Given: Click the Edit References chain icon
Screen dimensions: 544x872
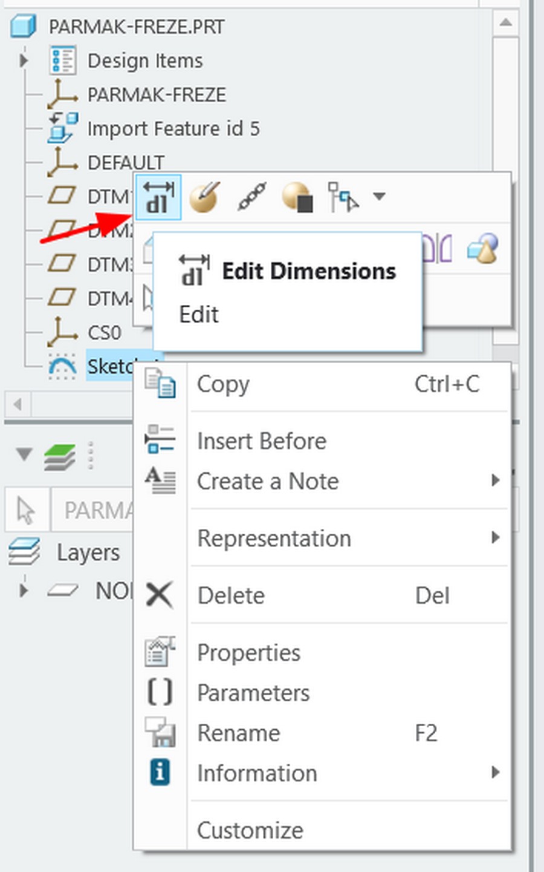Looking at the screenshot, I should (251, 197).
